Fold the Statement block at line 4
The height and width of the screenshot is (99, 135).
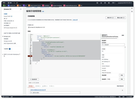[32, 39]
